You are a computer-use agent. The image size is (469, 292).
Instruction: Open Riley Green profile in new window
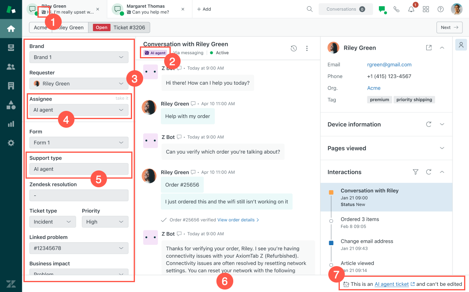click(429, 48)
